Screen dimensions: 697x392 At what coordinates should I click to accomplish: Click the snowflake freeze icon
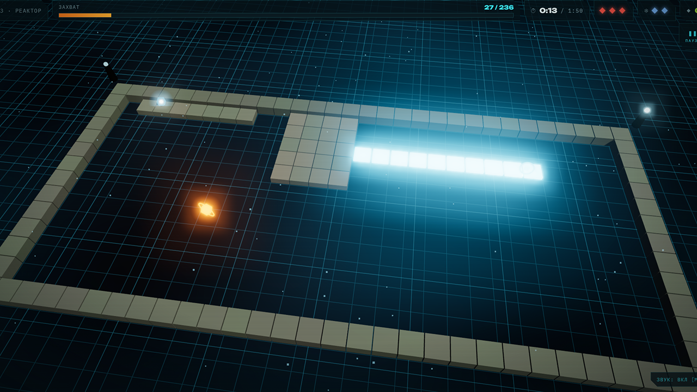click(646, 10)
